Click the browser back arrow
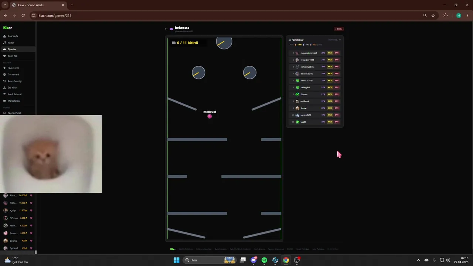Screen dimensions: 473x266 (5, 16)
